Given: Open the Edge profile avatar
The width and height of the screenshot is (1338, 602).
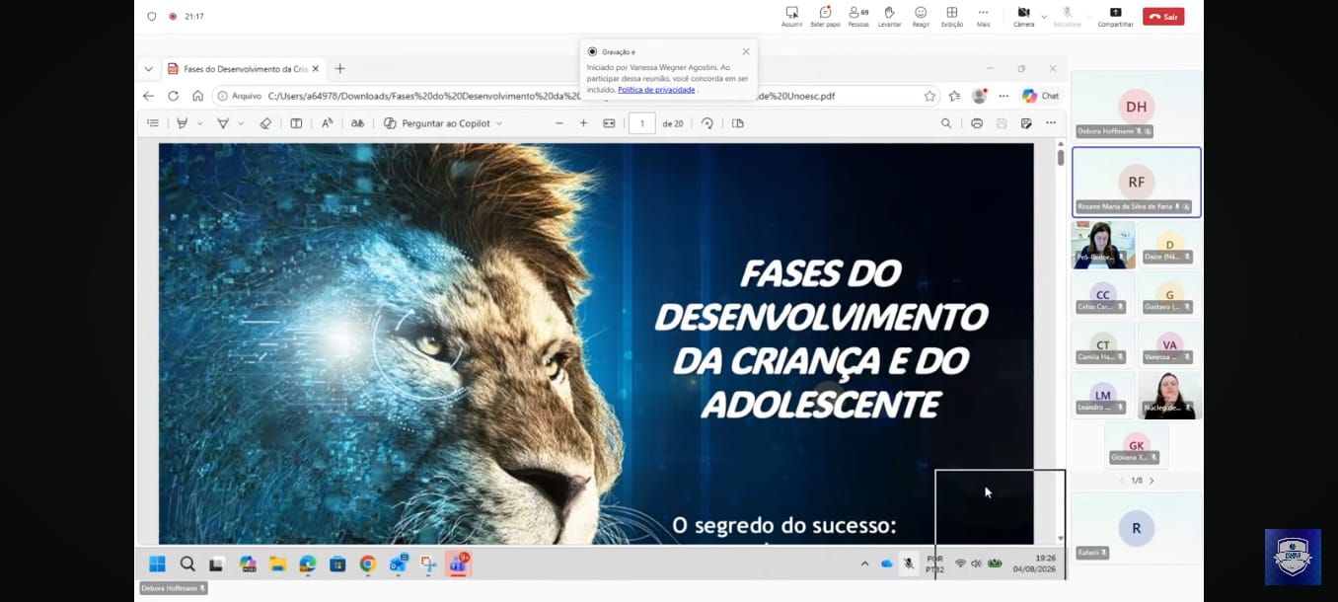Looking at the screenshot, I should pos(979,96).
